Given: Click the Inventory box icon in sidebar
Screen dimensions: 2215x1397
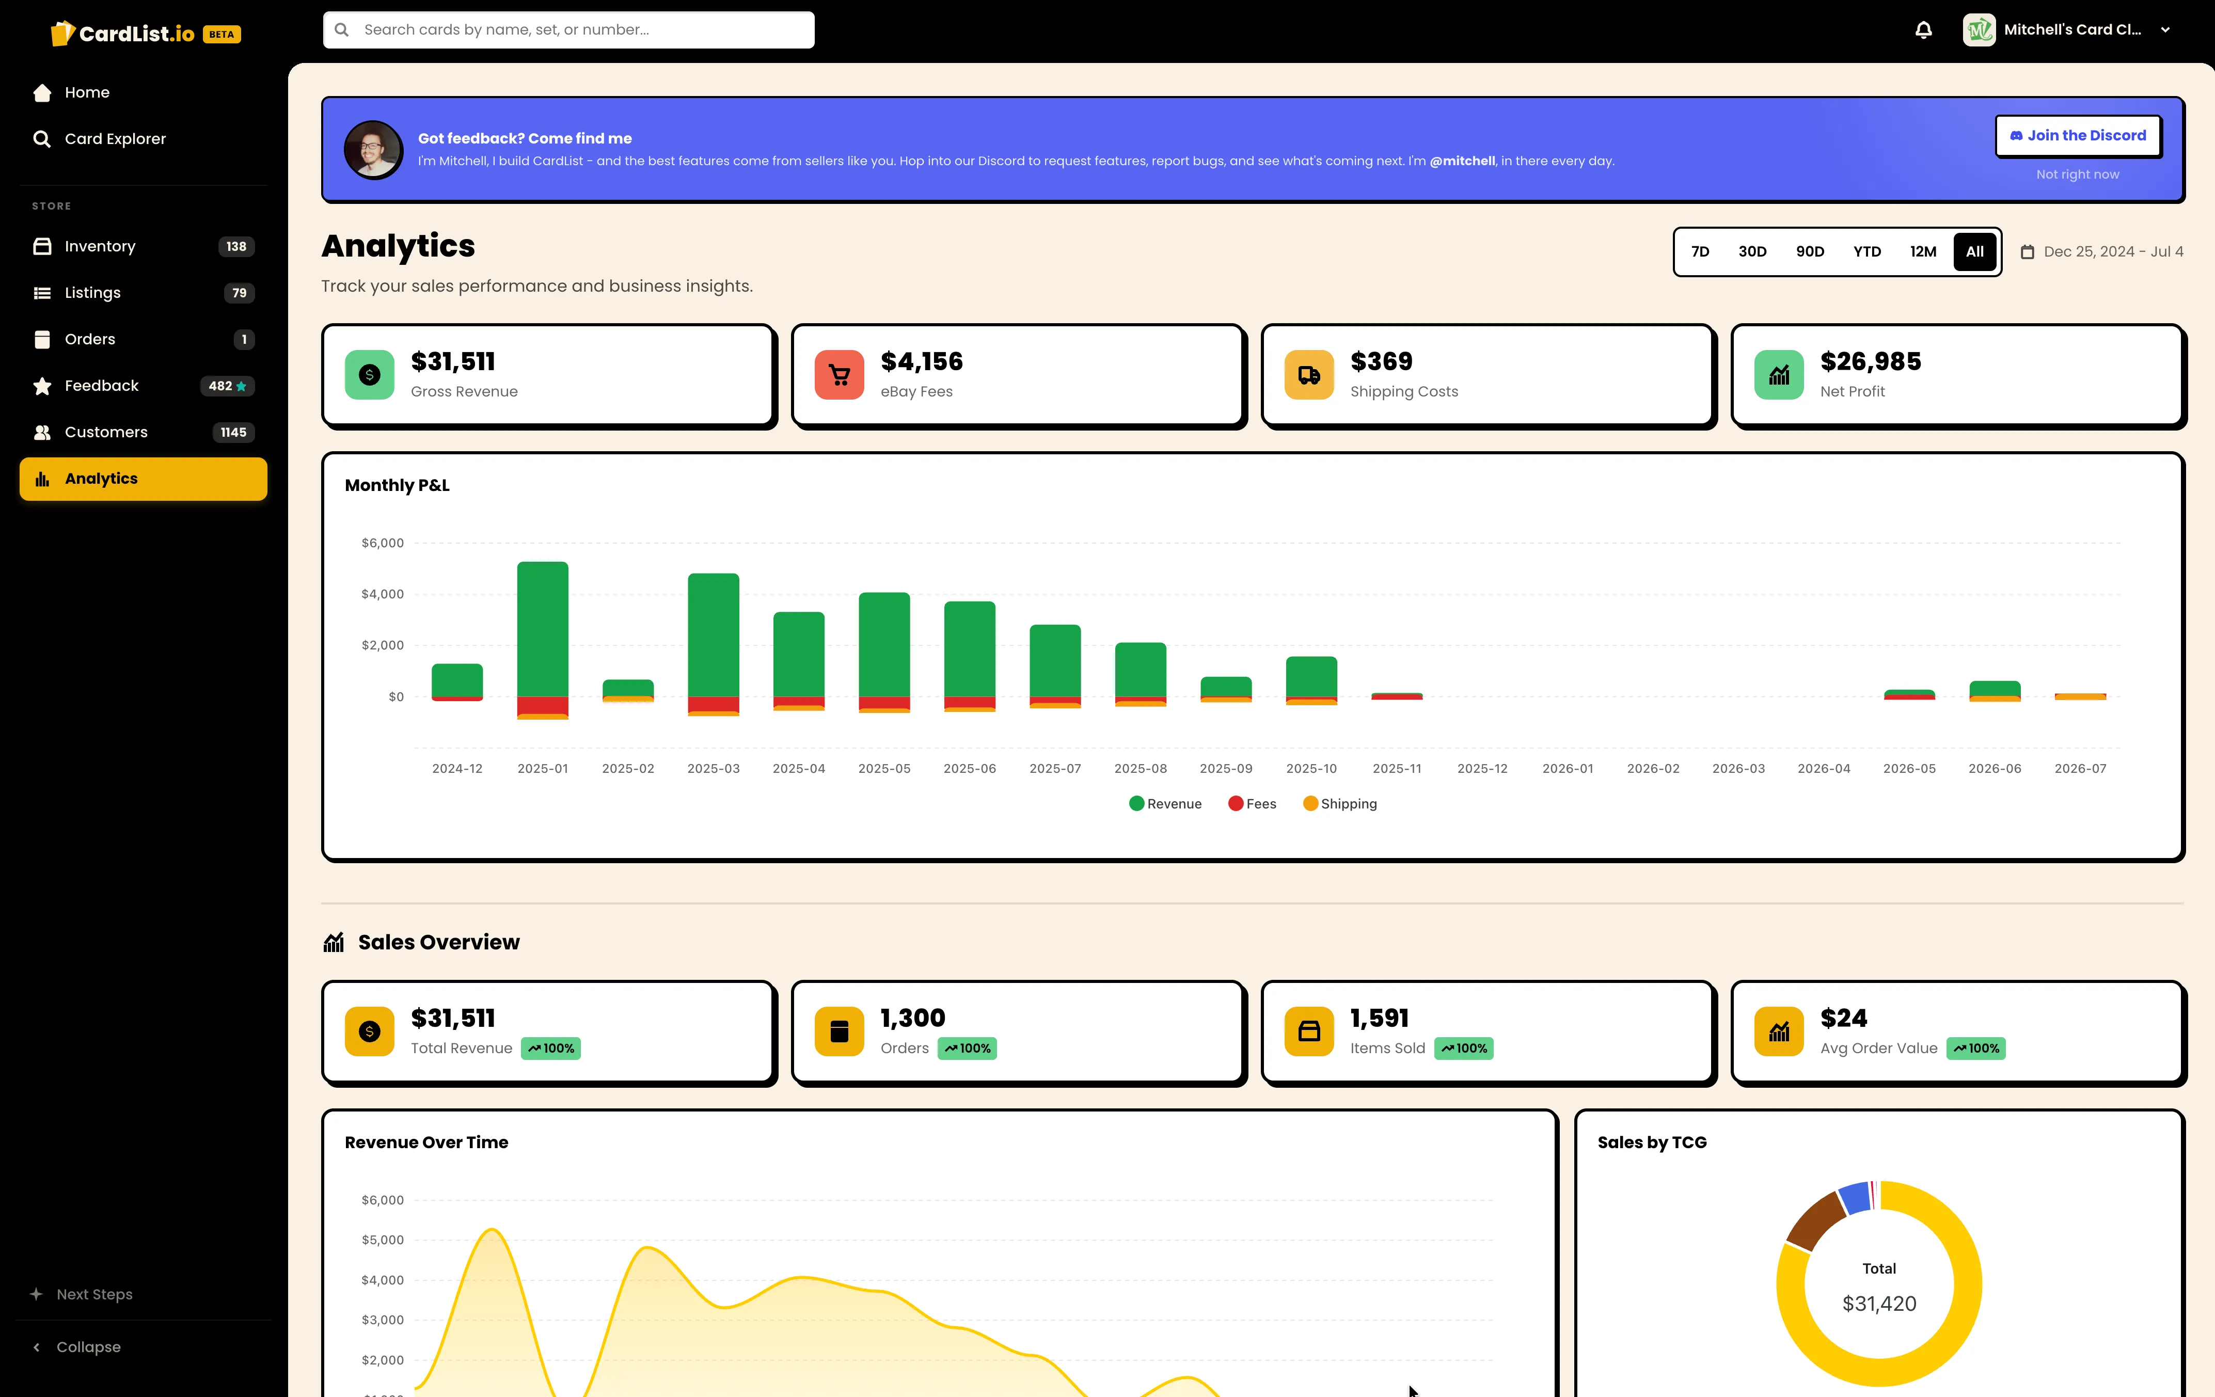Looking at the screenshot, I should [x=42, y=246].
